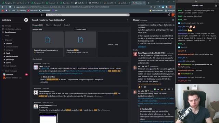Viewport: 219px width, 123px height.
Task: Open the Chrome menu dots
Action: [174, 7]
